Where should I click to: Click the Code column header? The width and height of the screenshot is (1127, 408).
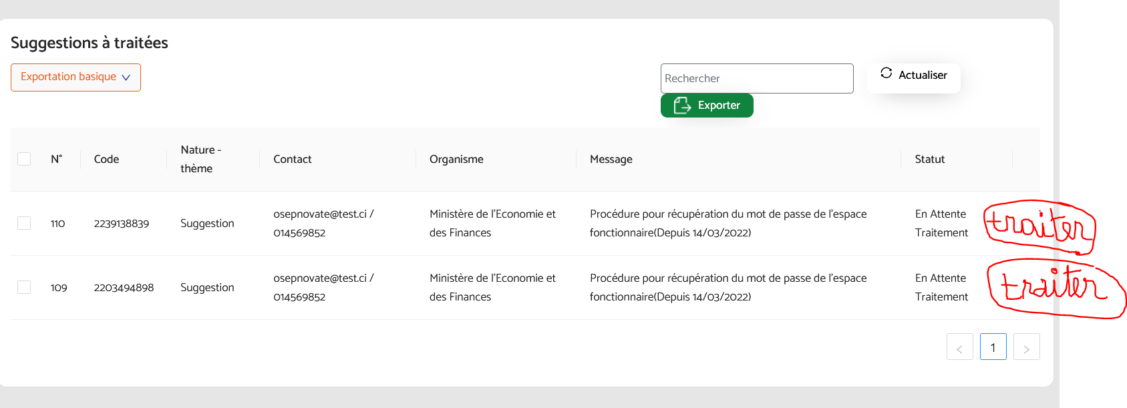pos(107,160)
